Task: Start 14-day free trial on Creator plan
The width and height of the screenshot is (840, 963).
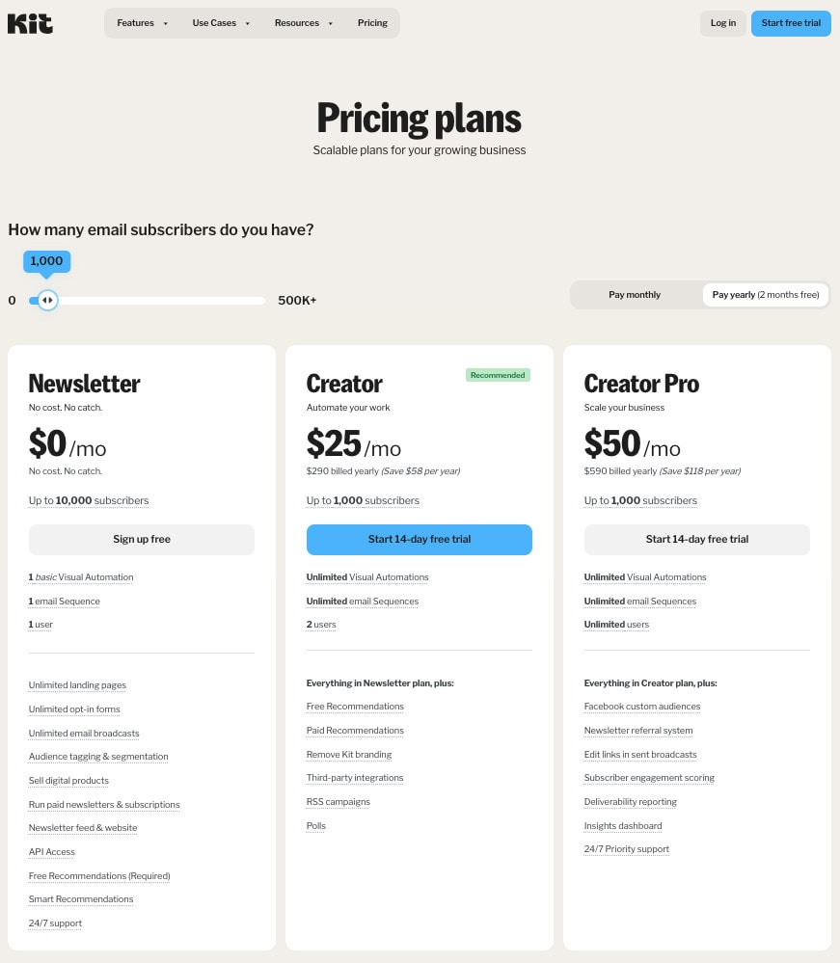Action: [419, 539]
